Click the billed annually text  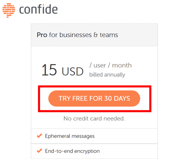pos(107,75)
